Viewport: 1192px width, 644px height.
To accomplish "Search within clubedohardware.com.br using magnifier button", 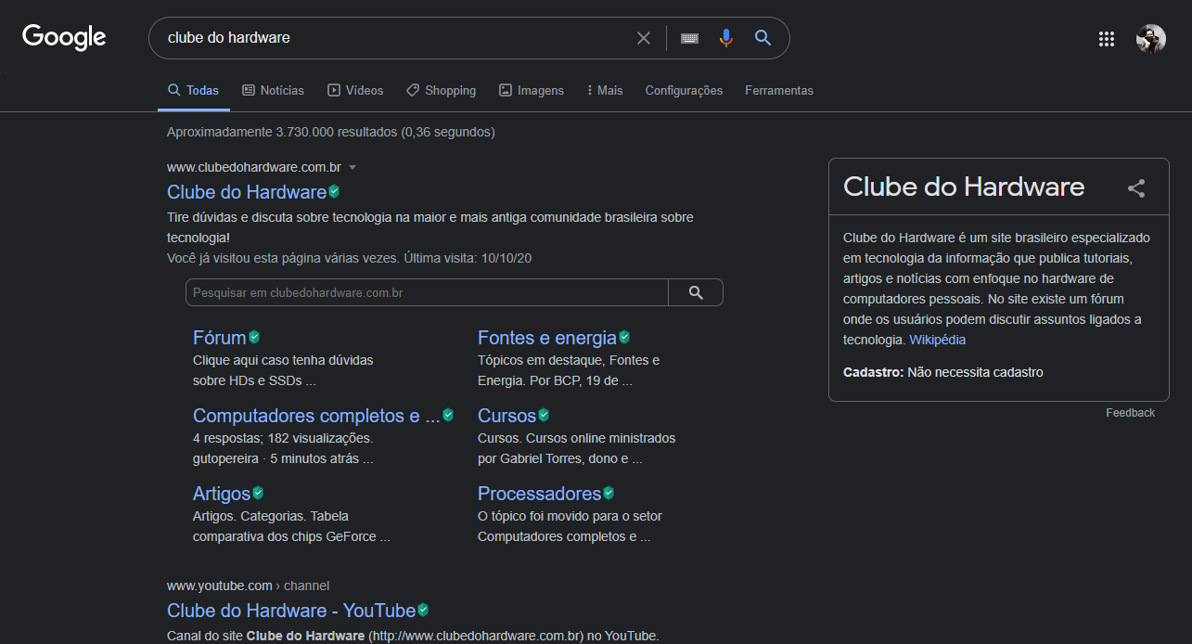I will click(696, 292).
